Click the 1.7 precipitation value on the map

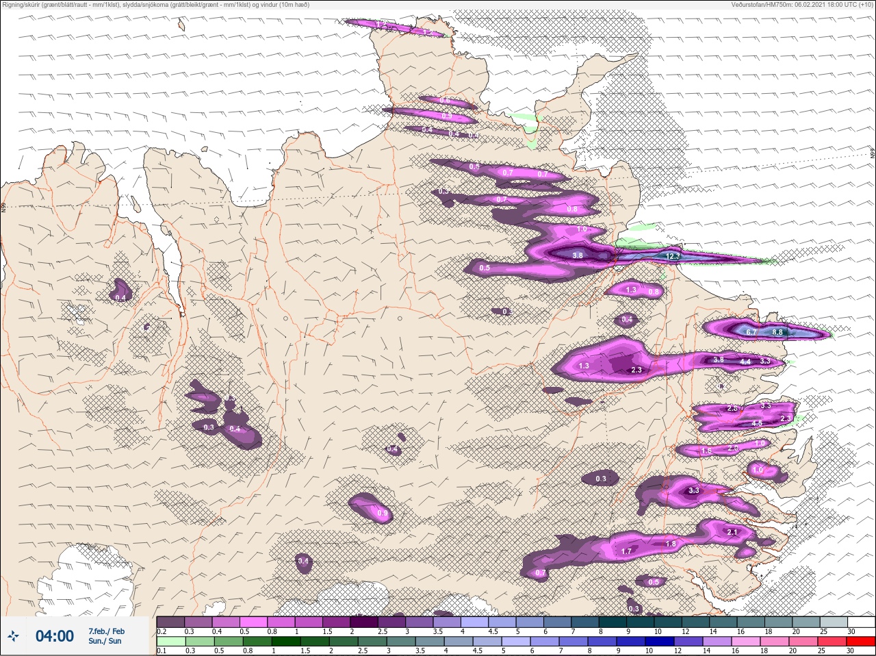coord(626,551)
